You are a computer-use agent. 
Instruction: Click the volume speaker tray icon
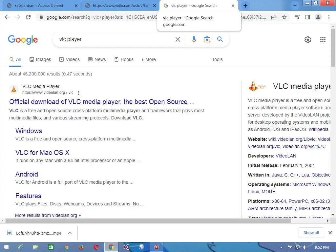[305, 247]
